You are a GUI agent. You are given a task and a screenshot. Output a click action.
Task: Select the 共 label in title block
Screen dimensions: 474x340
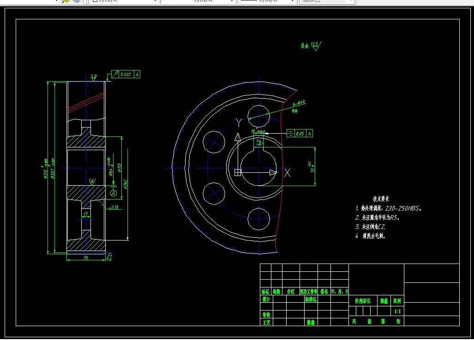(354, 322)
